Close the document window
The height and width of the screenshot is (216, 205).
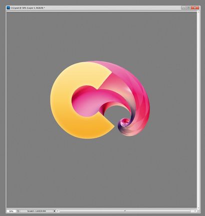click(x=195, y=8)
